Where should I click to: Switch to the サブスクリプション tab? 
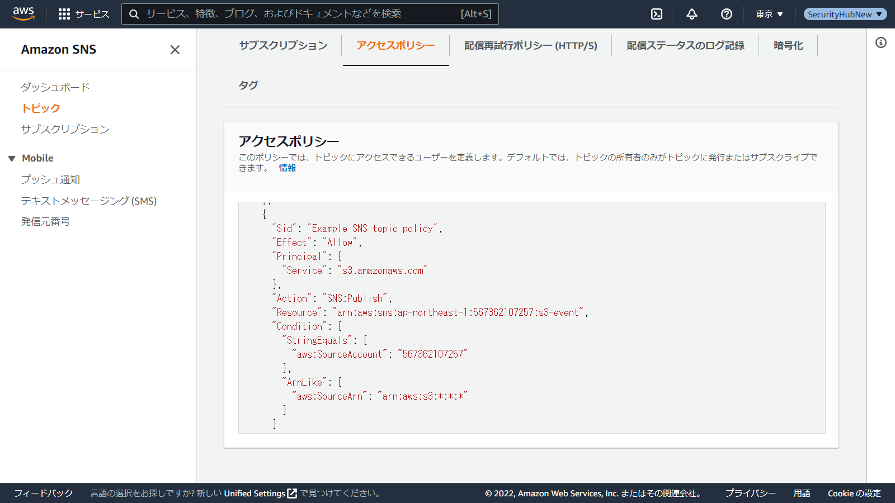283,46
